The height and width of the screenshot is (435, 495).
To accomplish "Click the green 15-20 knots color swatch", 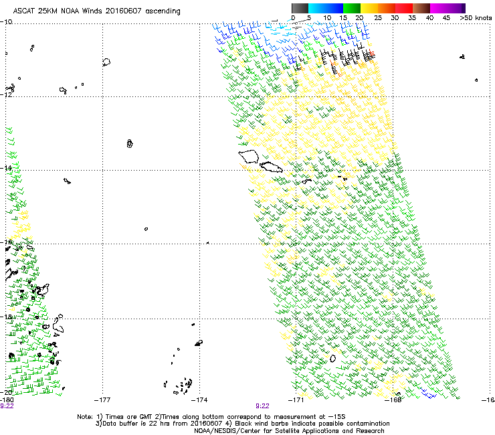I will click(x=352, y=8).
